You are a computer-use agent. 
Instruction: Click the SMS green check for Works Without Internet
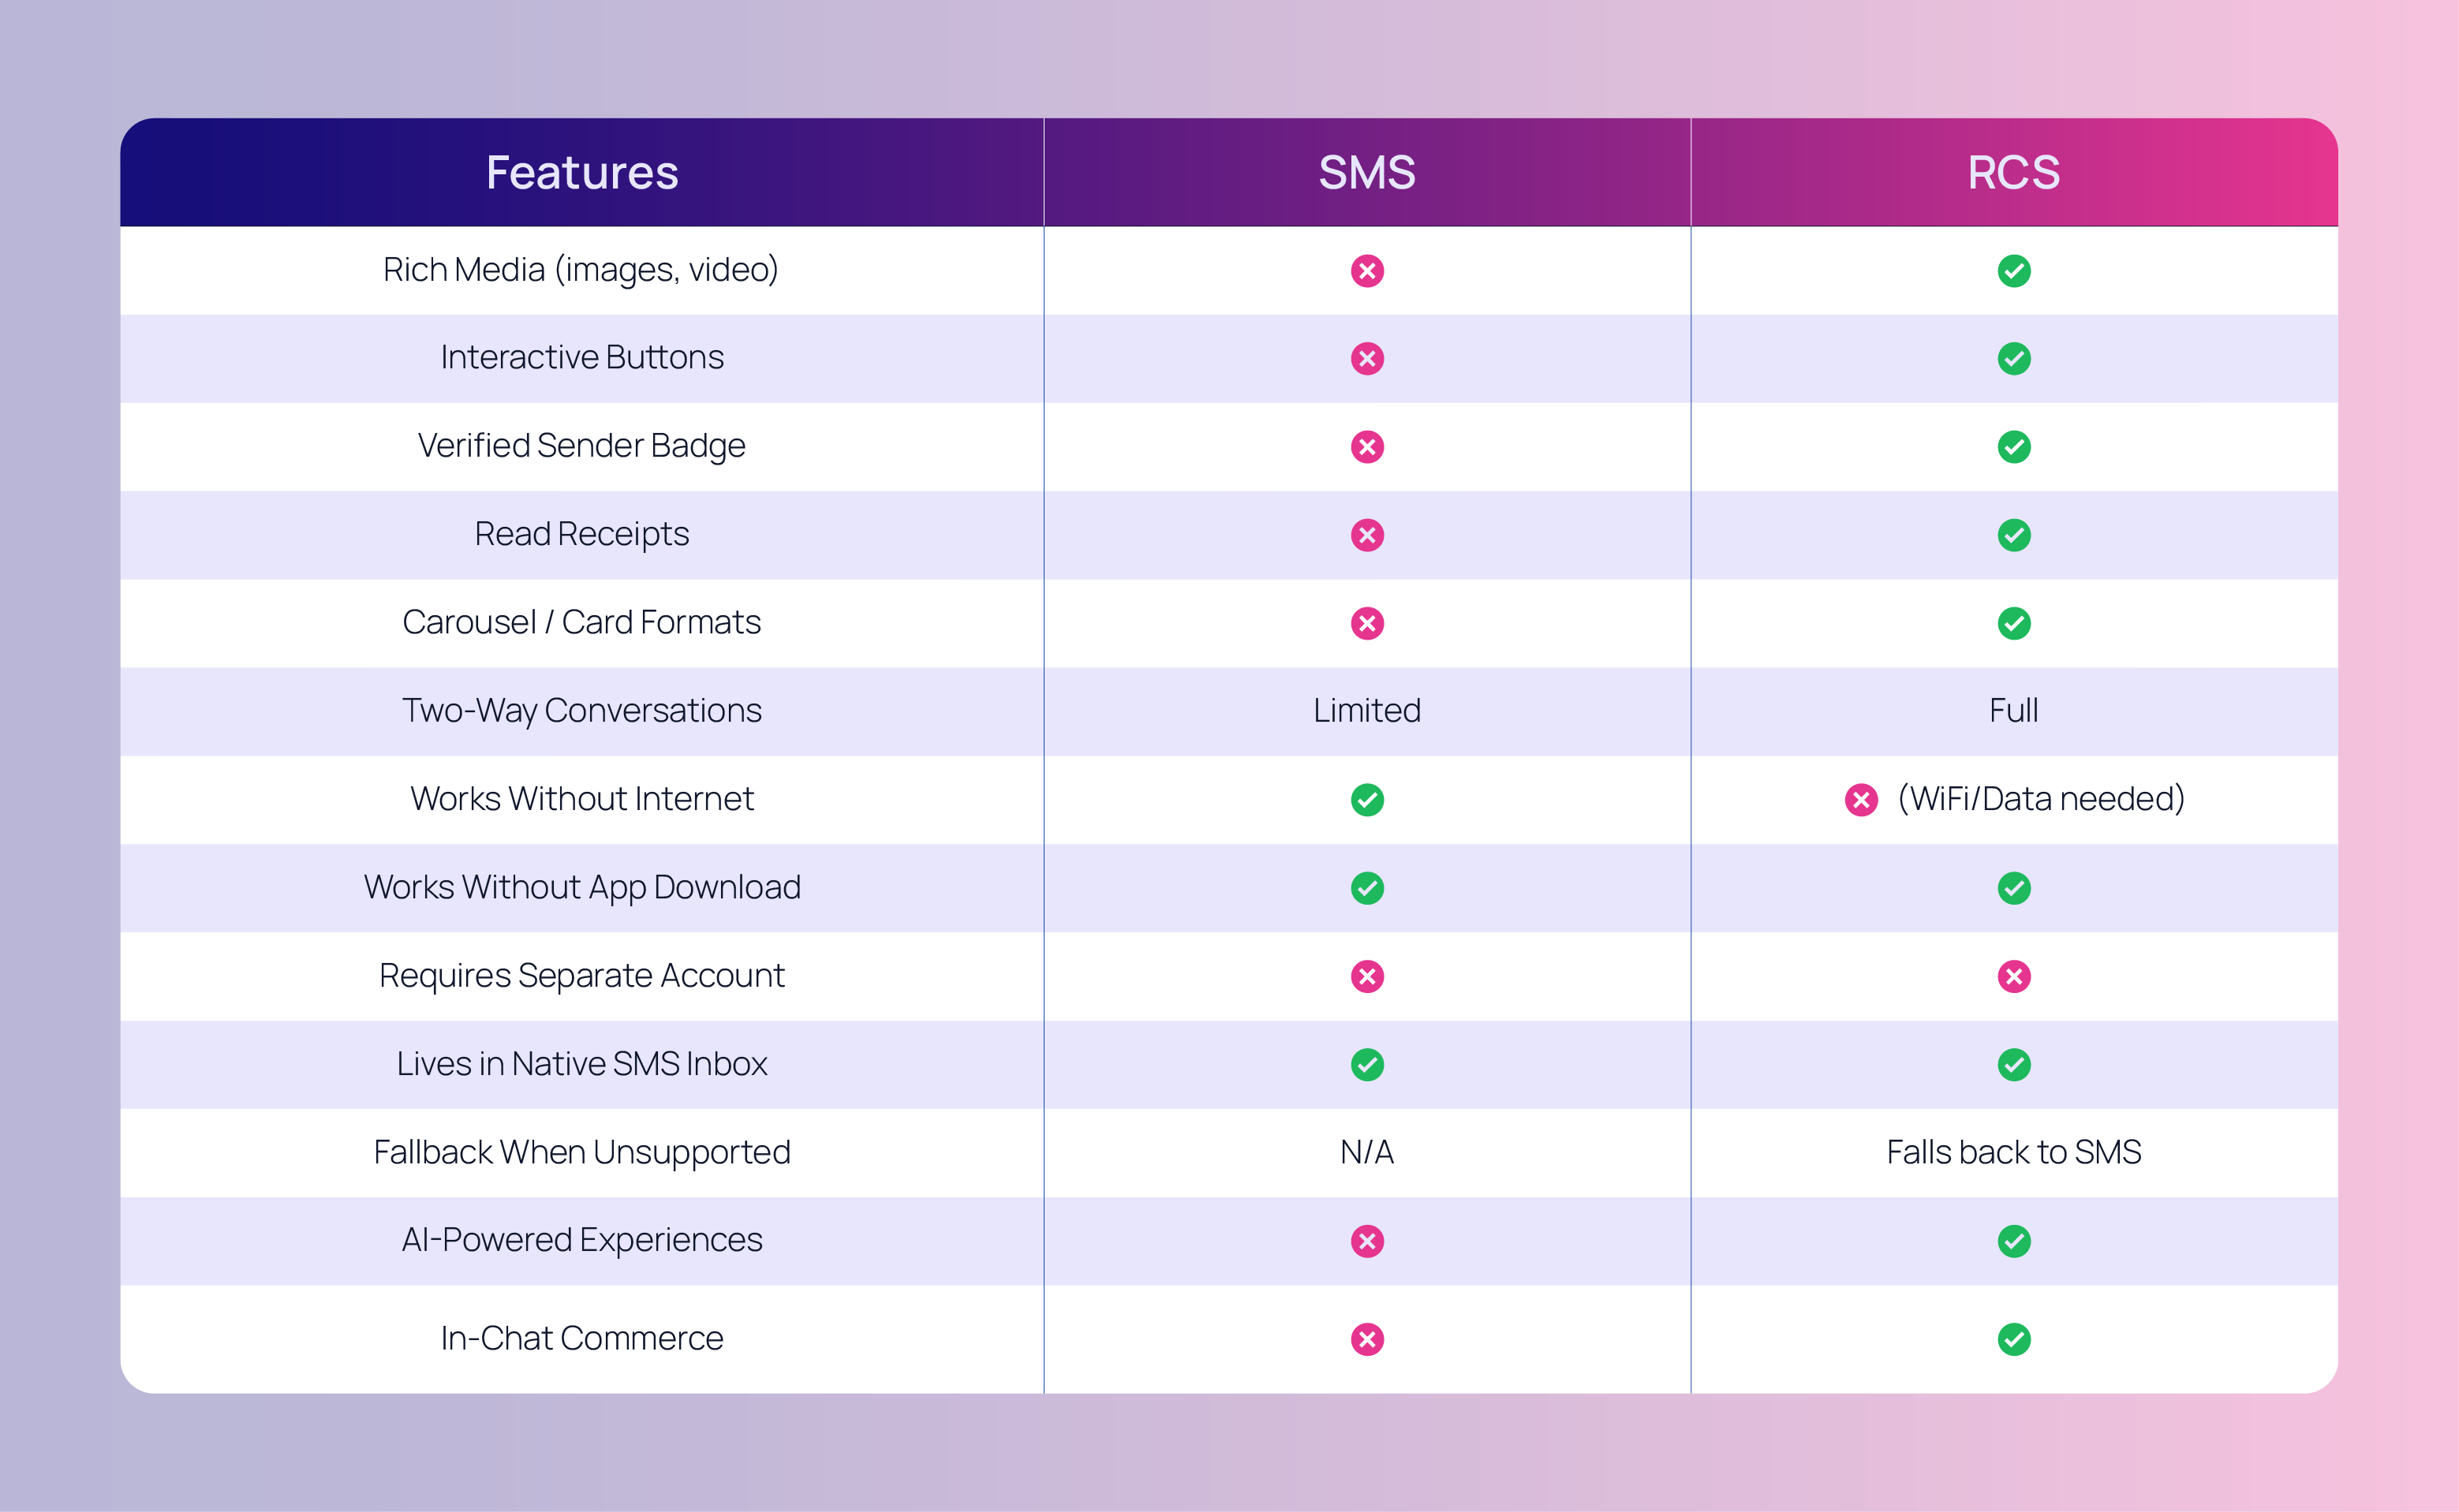coord(1366,800)
